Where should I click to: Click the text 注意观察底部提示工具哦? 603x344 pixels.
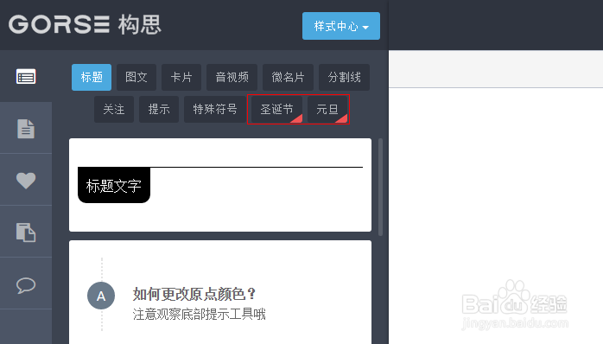point(200,314)
